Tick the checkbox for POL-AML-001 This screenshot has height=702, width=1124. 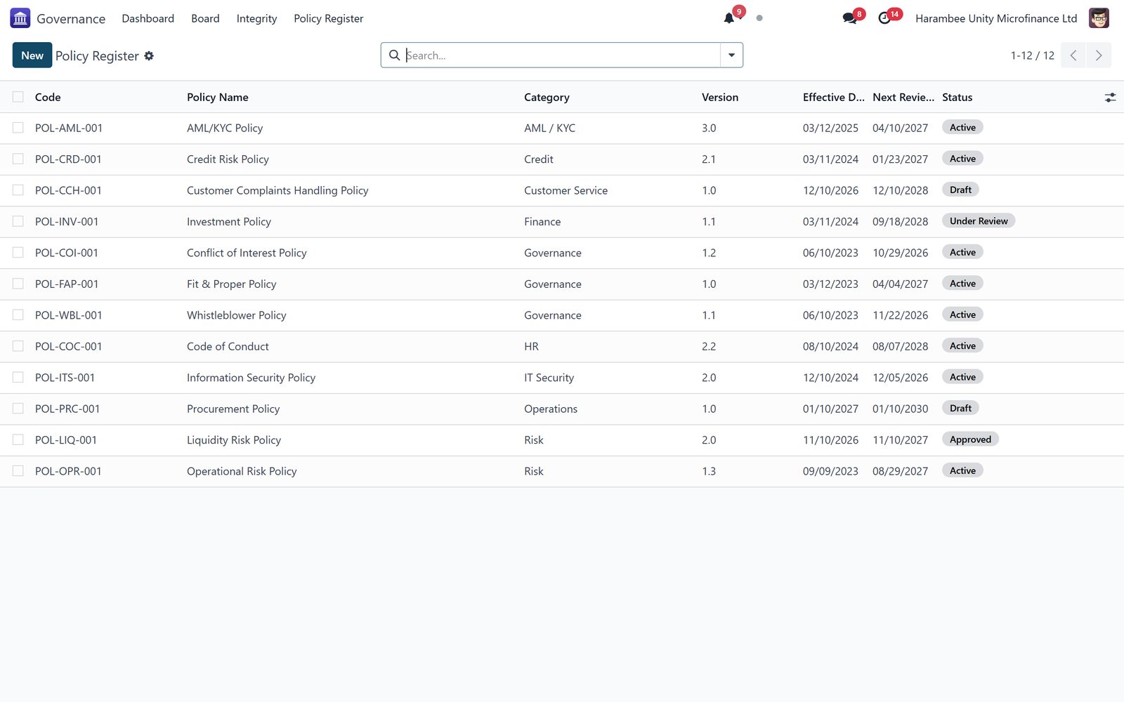pos(18,128)
